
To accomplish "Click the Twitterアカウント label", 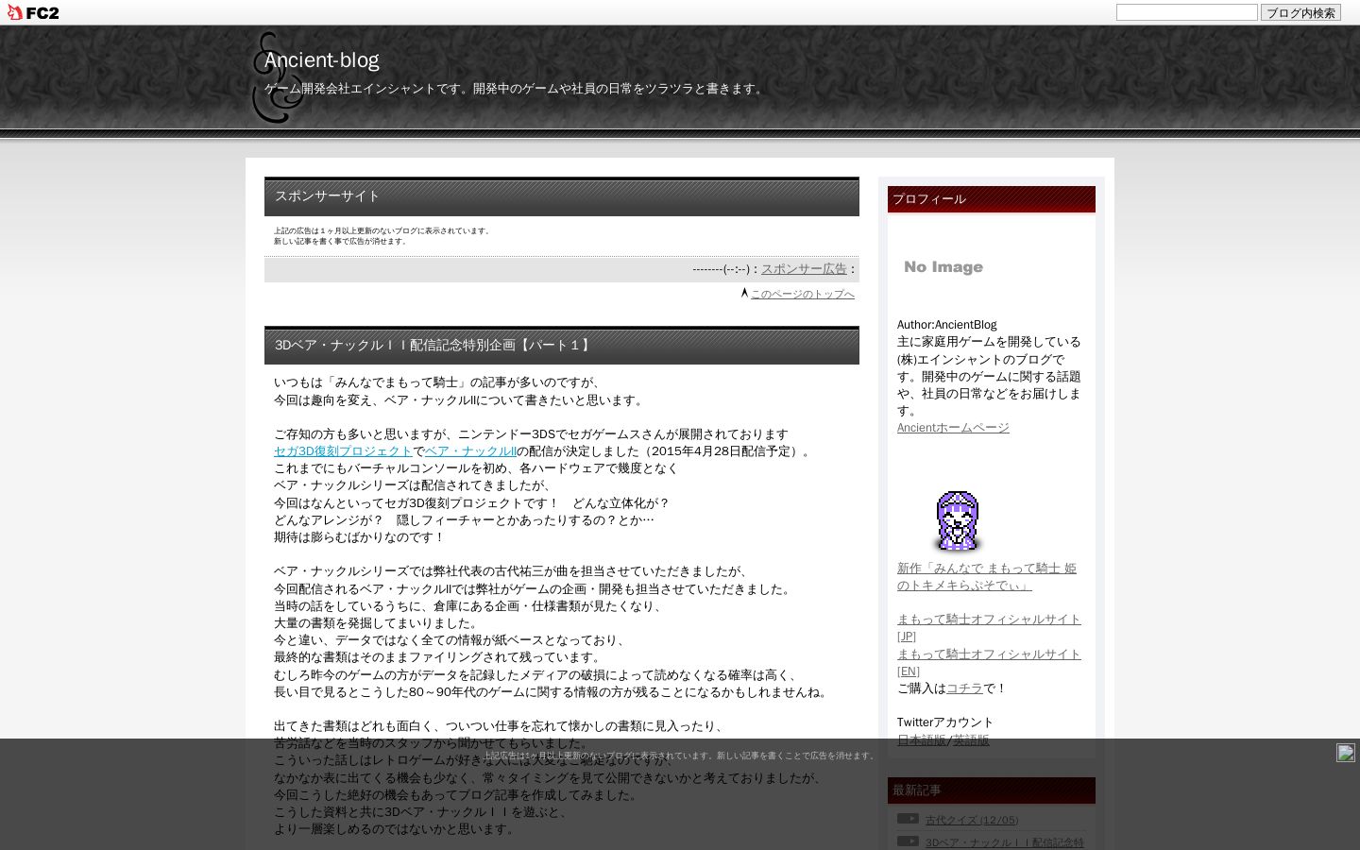I will pos(945,722).
